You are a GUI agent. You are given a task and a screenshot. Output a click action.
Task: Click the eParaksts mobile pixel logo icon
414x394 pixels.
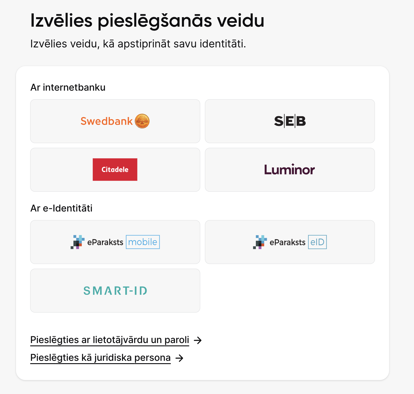[78, 242]
